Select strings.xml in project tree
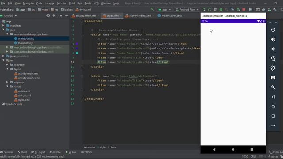The image size is (283, 159). (x=24, y=95)
